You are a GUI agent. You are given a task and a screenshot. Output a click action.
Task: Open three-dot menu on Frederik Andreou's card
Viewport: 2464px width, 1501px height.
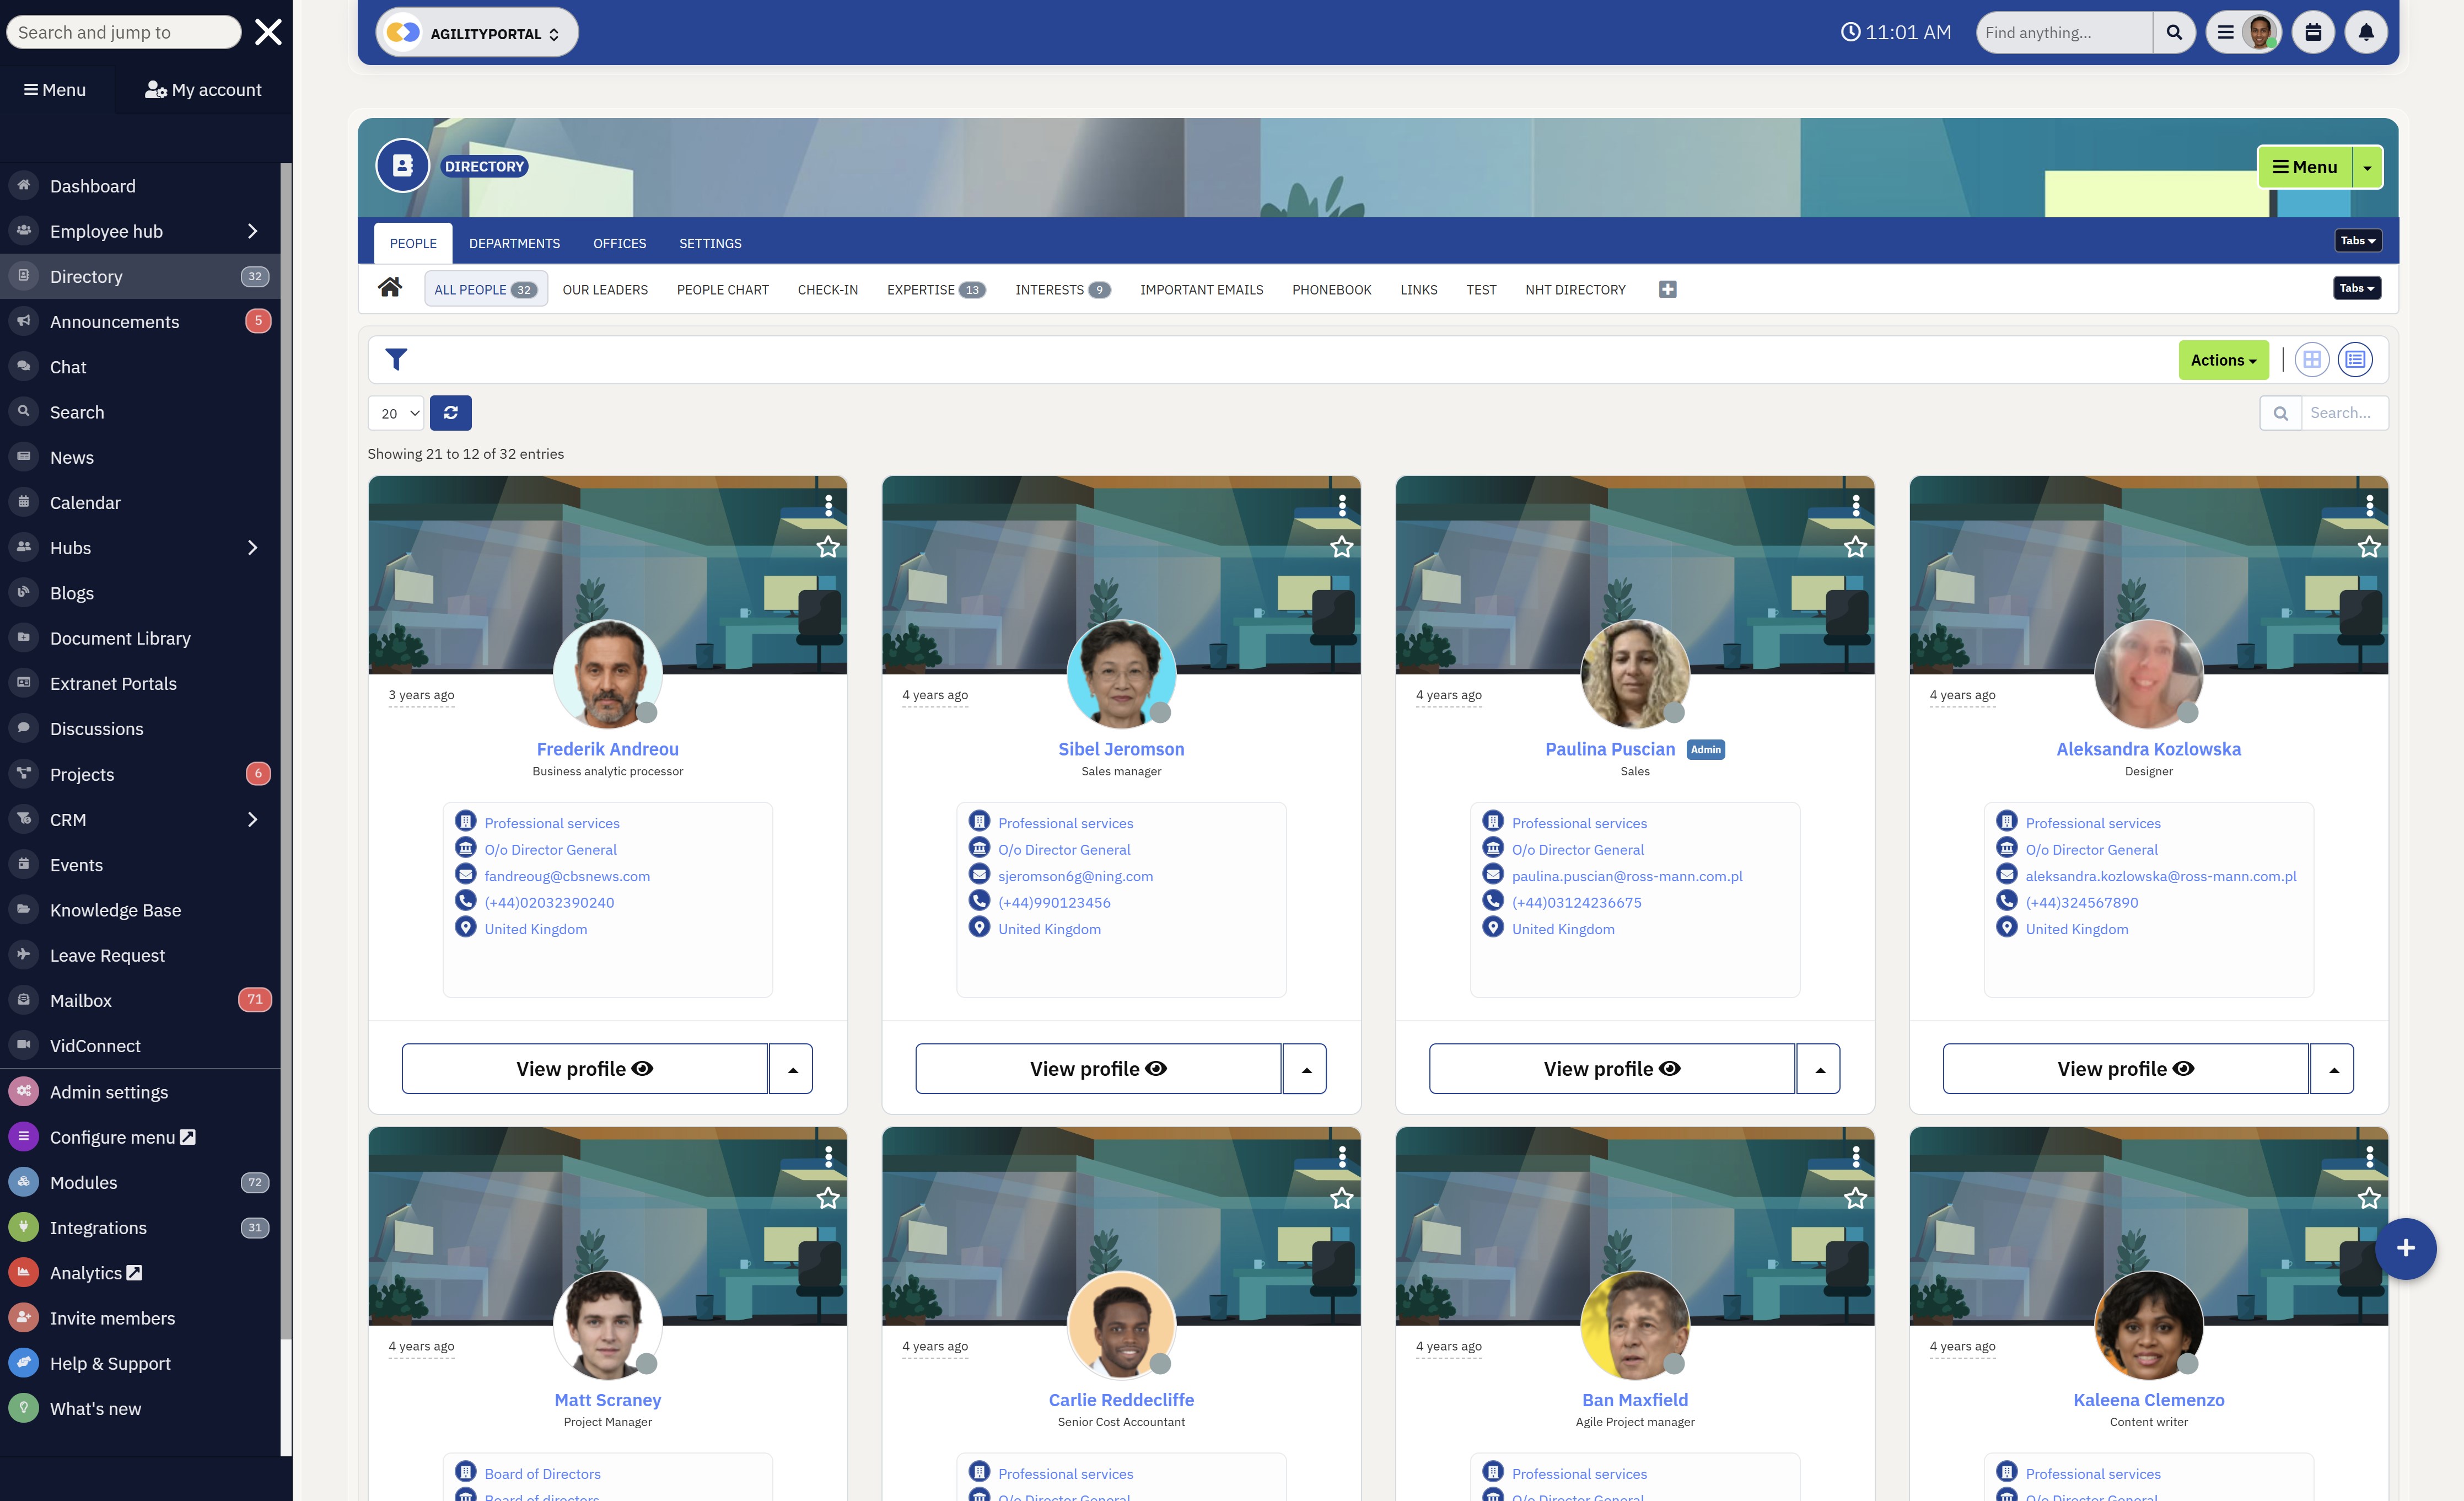click(828, 505)
